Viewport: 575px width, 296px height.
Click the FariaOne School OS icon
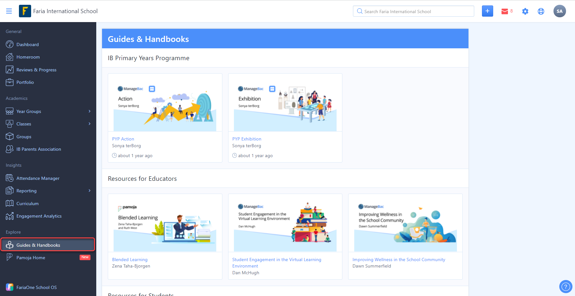10,287
